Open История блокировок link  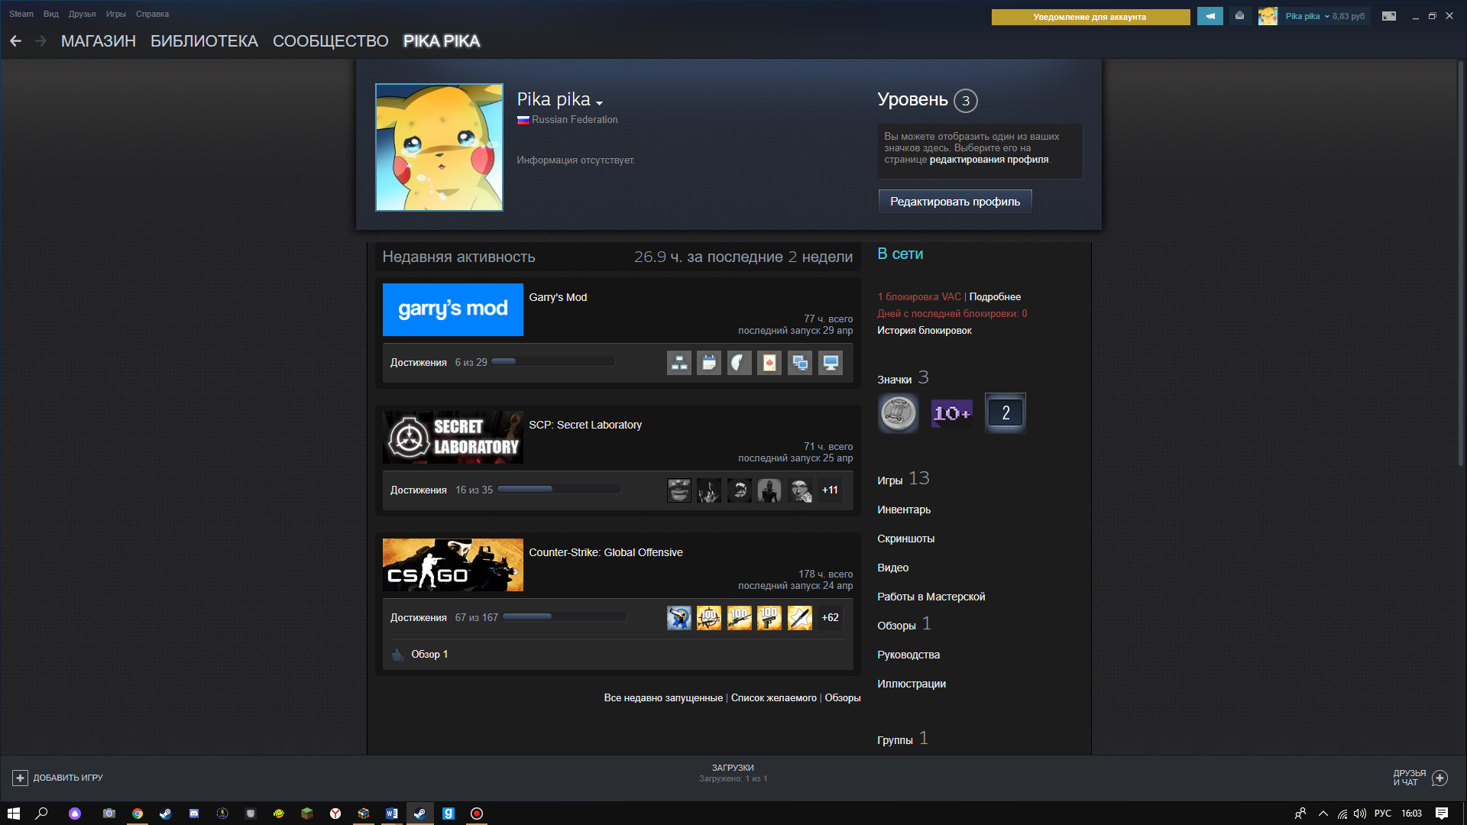pos(925,331)
